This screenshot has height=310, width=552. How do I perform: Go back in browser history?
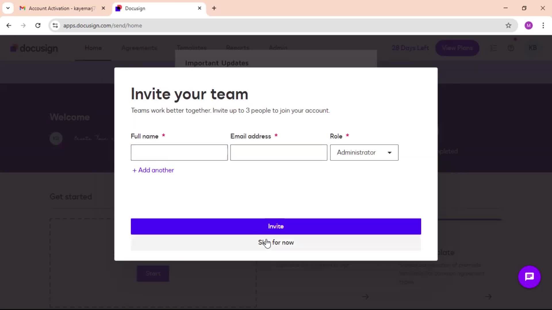pos(9,26)
